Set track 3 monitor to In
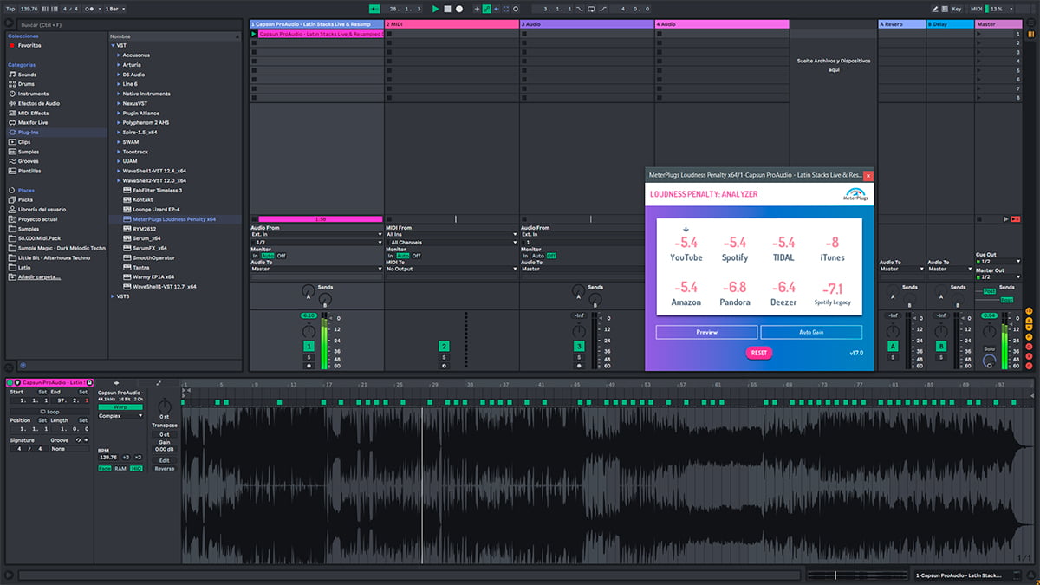The width and height of the screenshot is (1040, 585). (x=526, y=256)
